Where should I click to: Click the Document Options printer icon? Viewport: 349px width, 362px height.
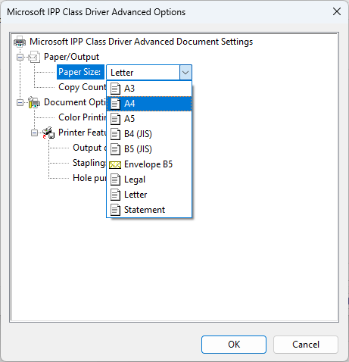[34, 102]
